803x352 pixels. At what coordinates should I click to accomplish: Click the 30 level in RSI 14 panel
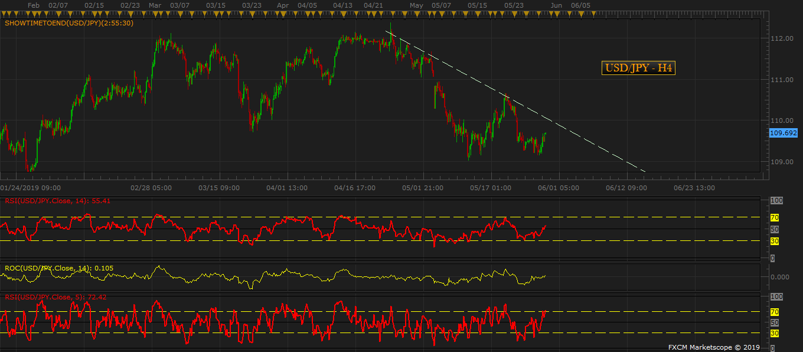point(775,241)
